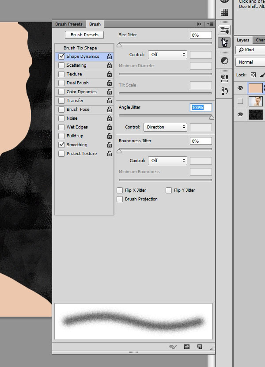Show the hidden portrait photo layer
This screenshot has height=367, width=265.
tap(240, 101)
